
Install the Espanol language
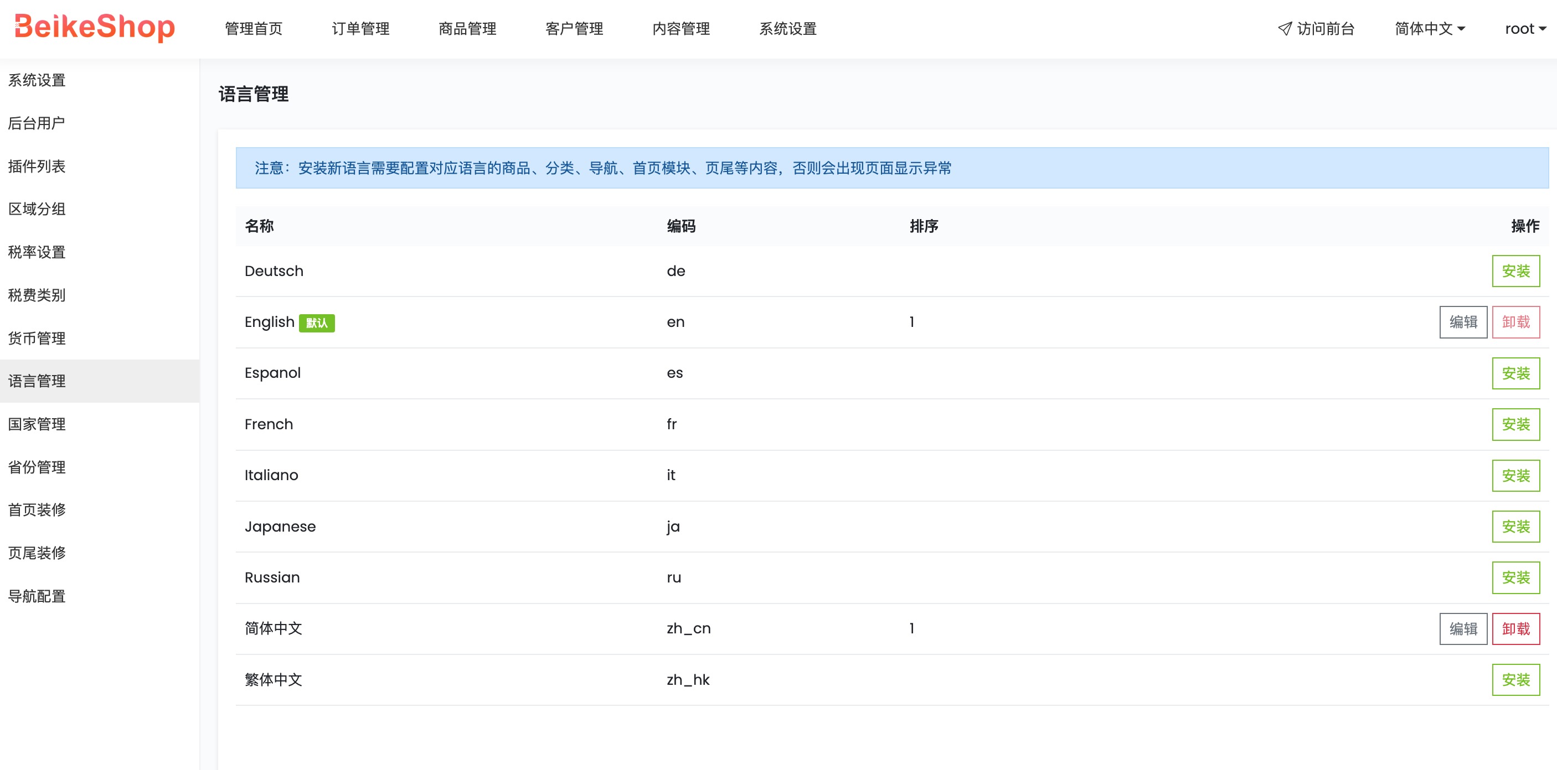1515,373
